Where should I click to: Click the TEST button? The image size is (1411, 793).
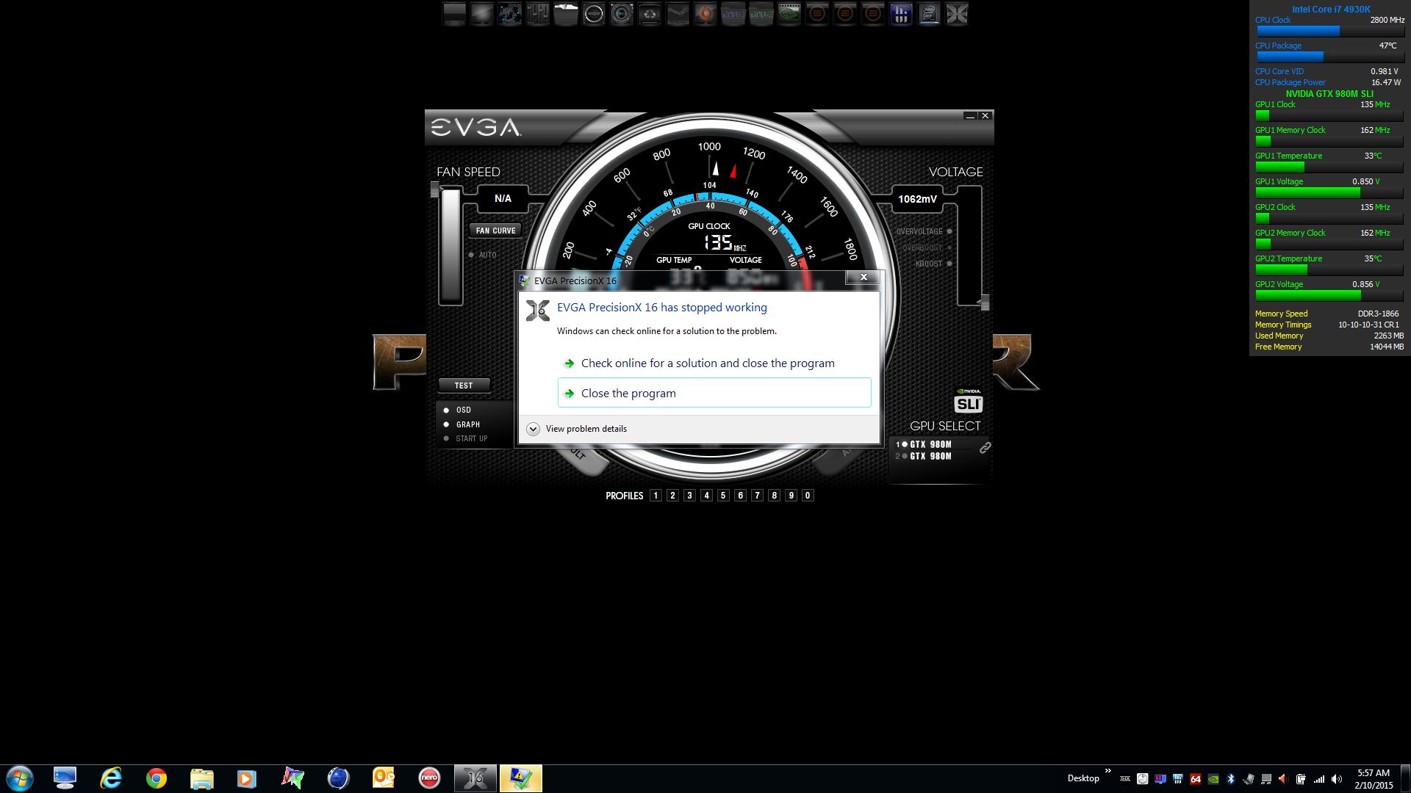point(464,385)
